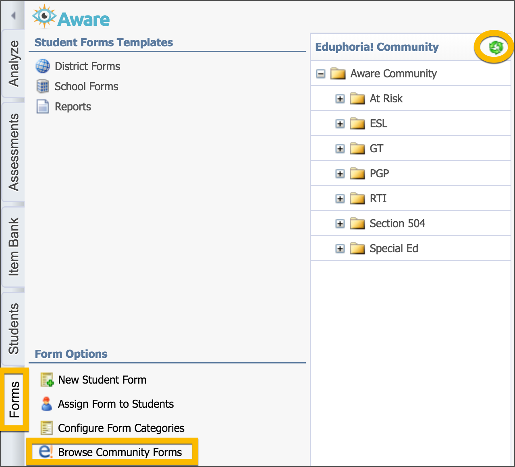Switch to the Assessments tab
This screenshot has height=467, width=515.
(x=13, y=152)
